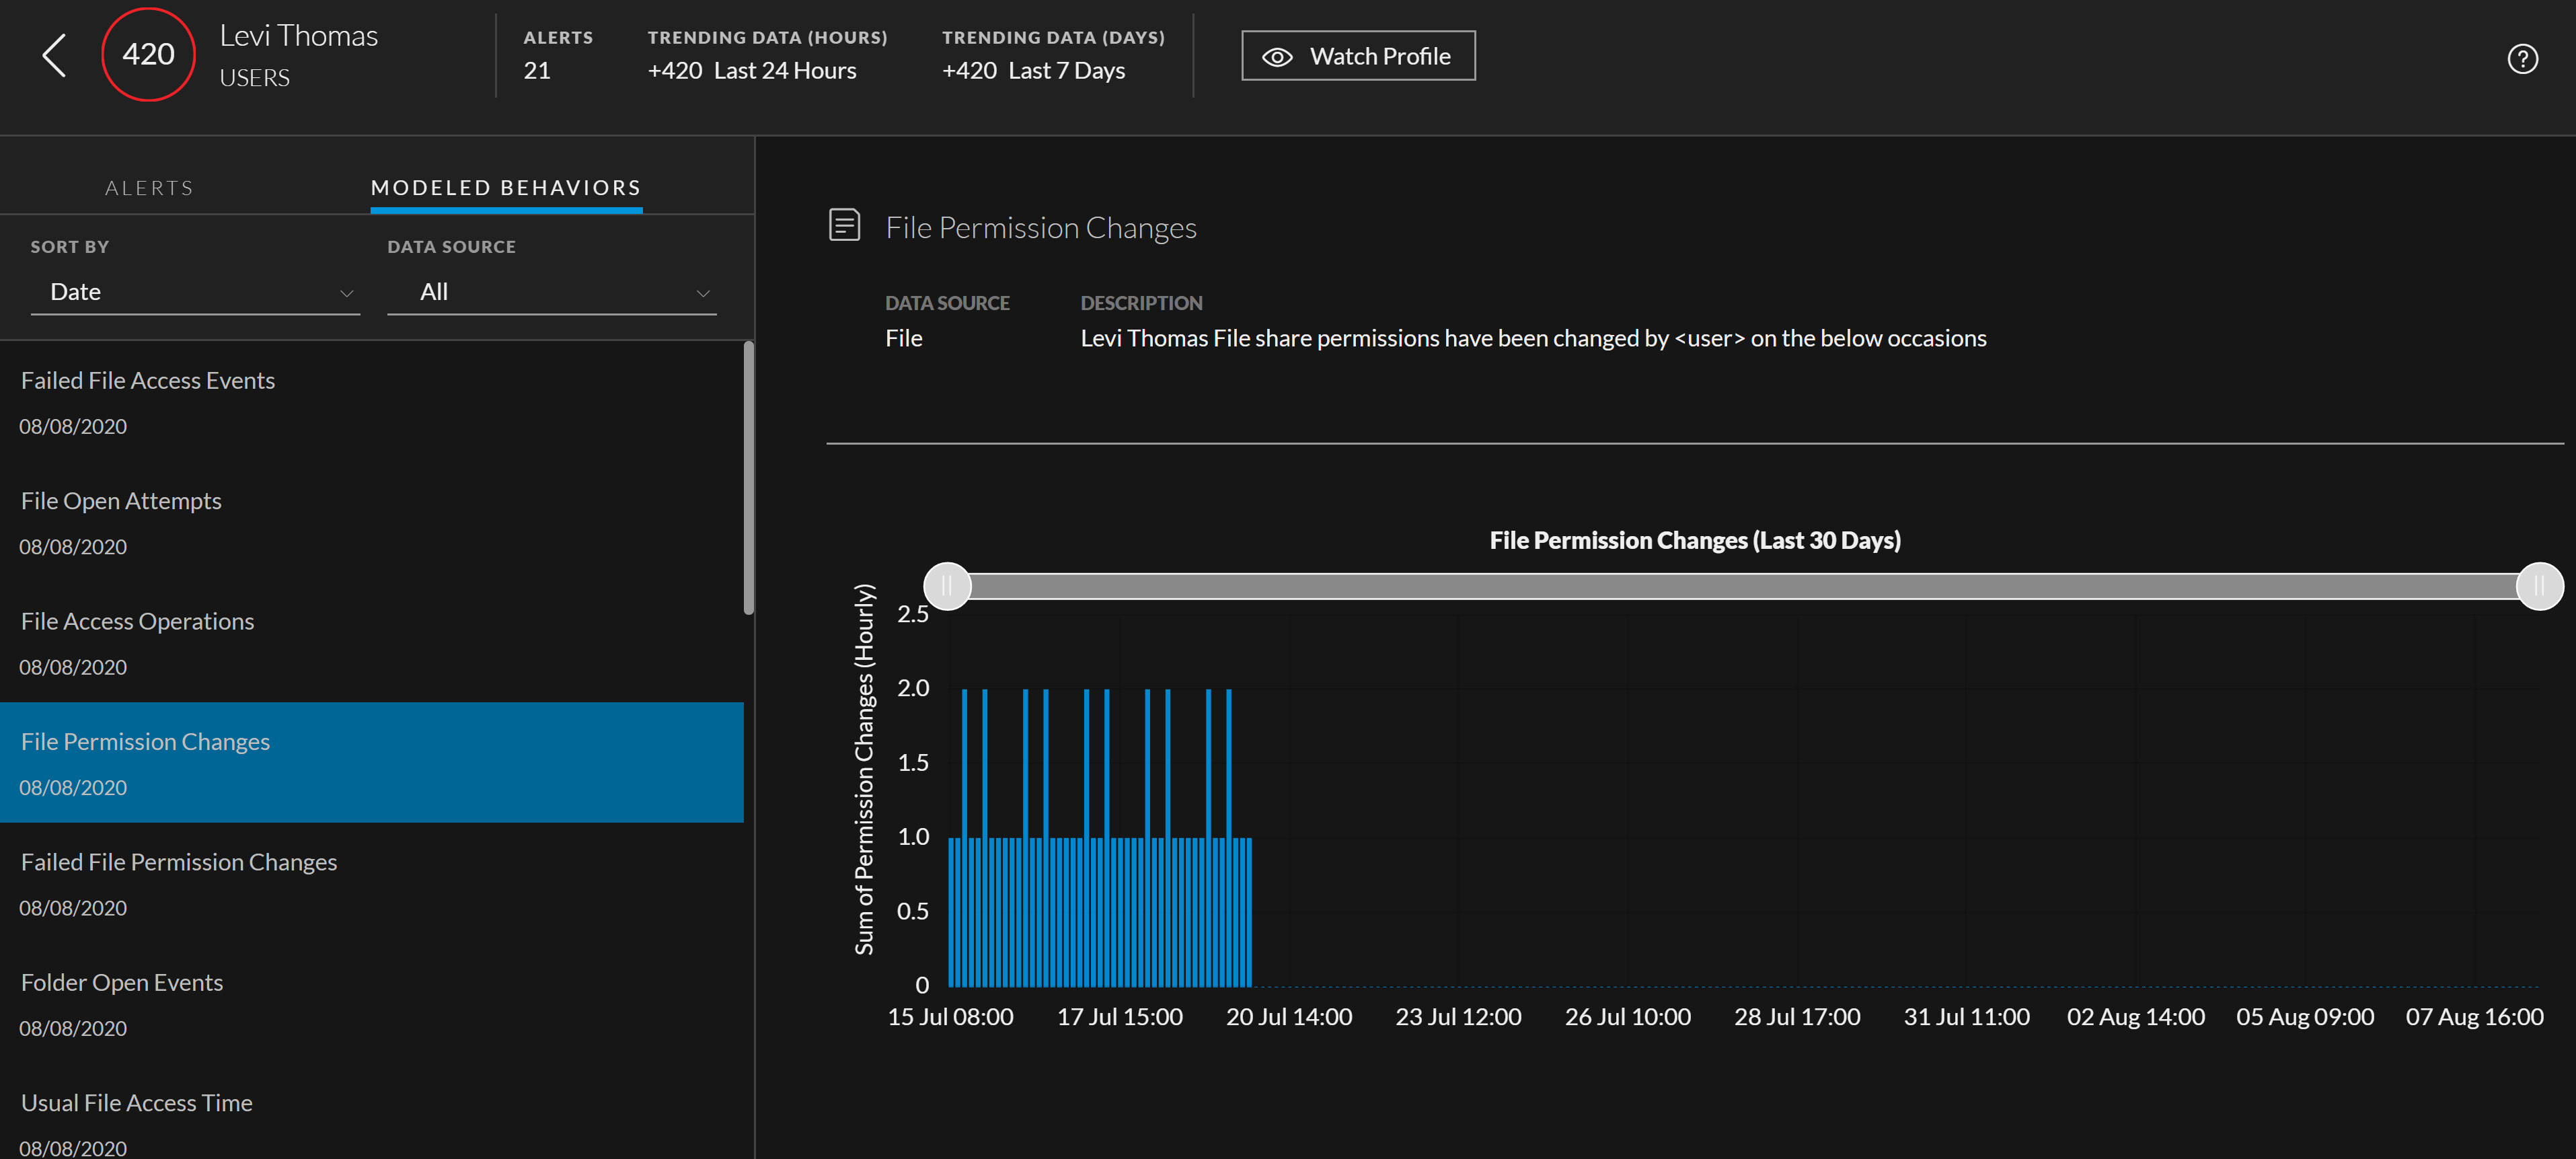This screenshot has width=2576, height=1159.
Task: Grab the left chart range slider handle
Action: tap(947, 586)
